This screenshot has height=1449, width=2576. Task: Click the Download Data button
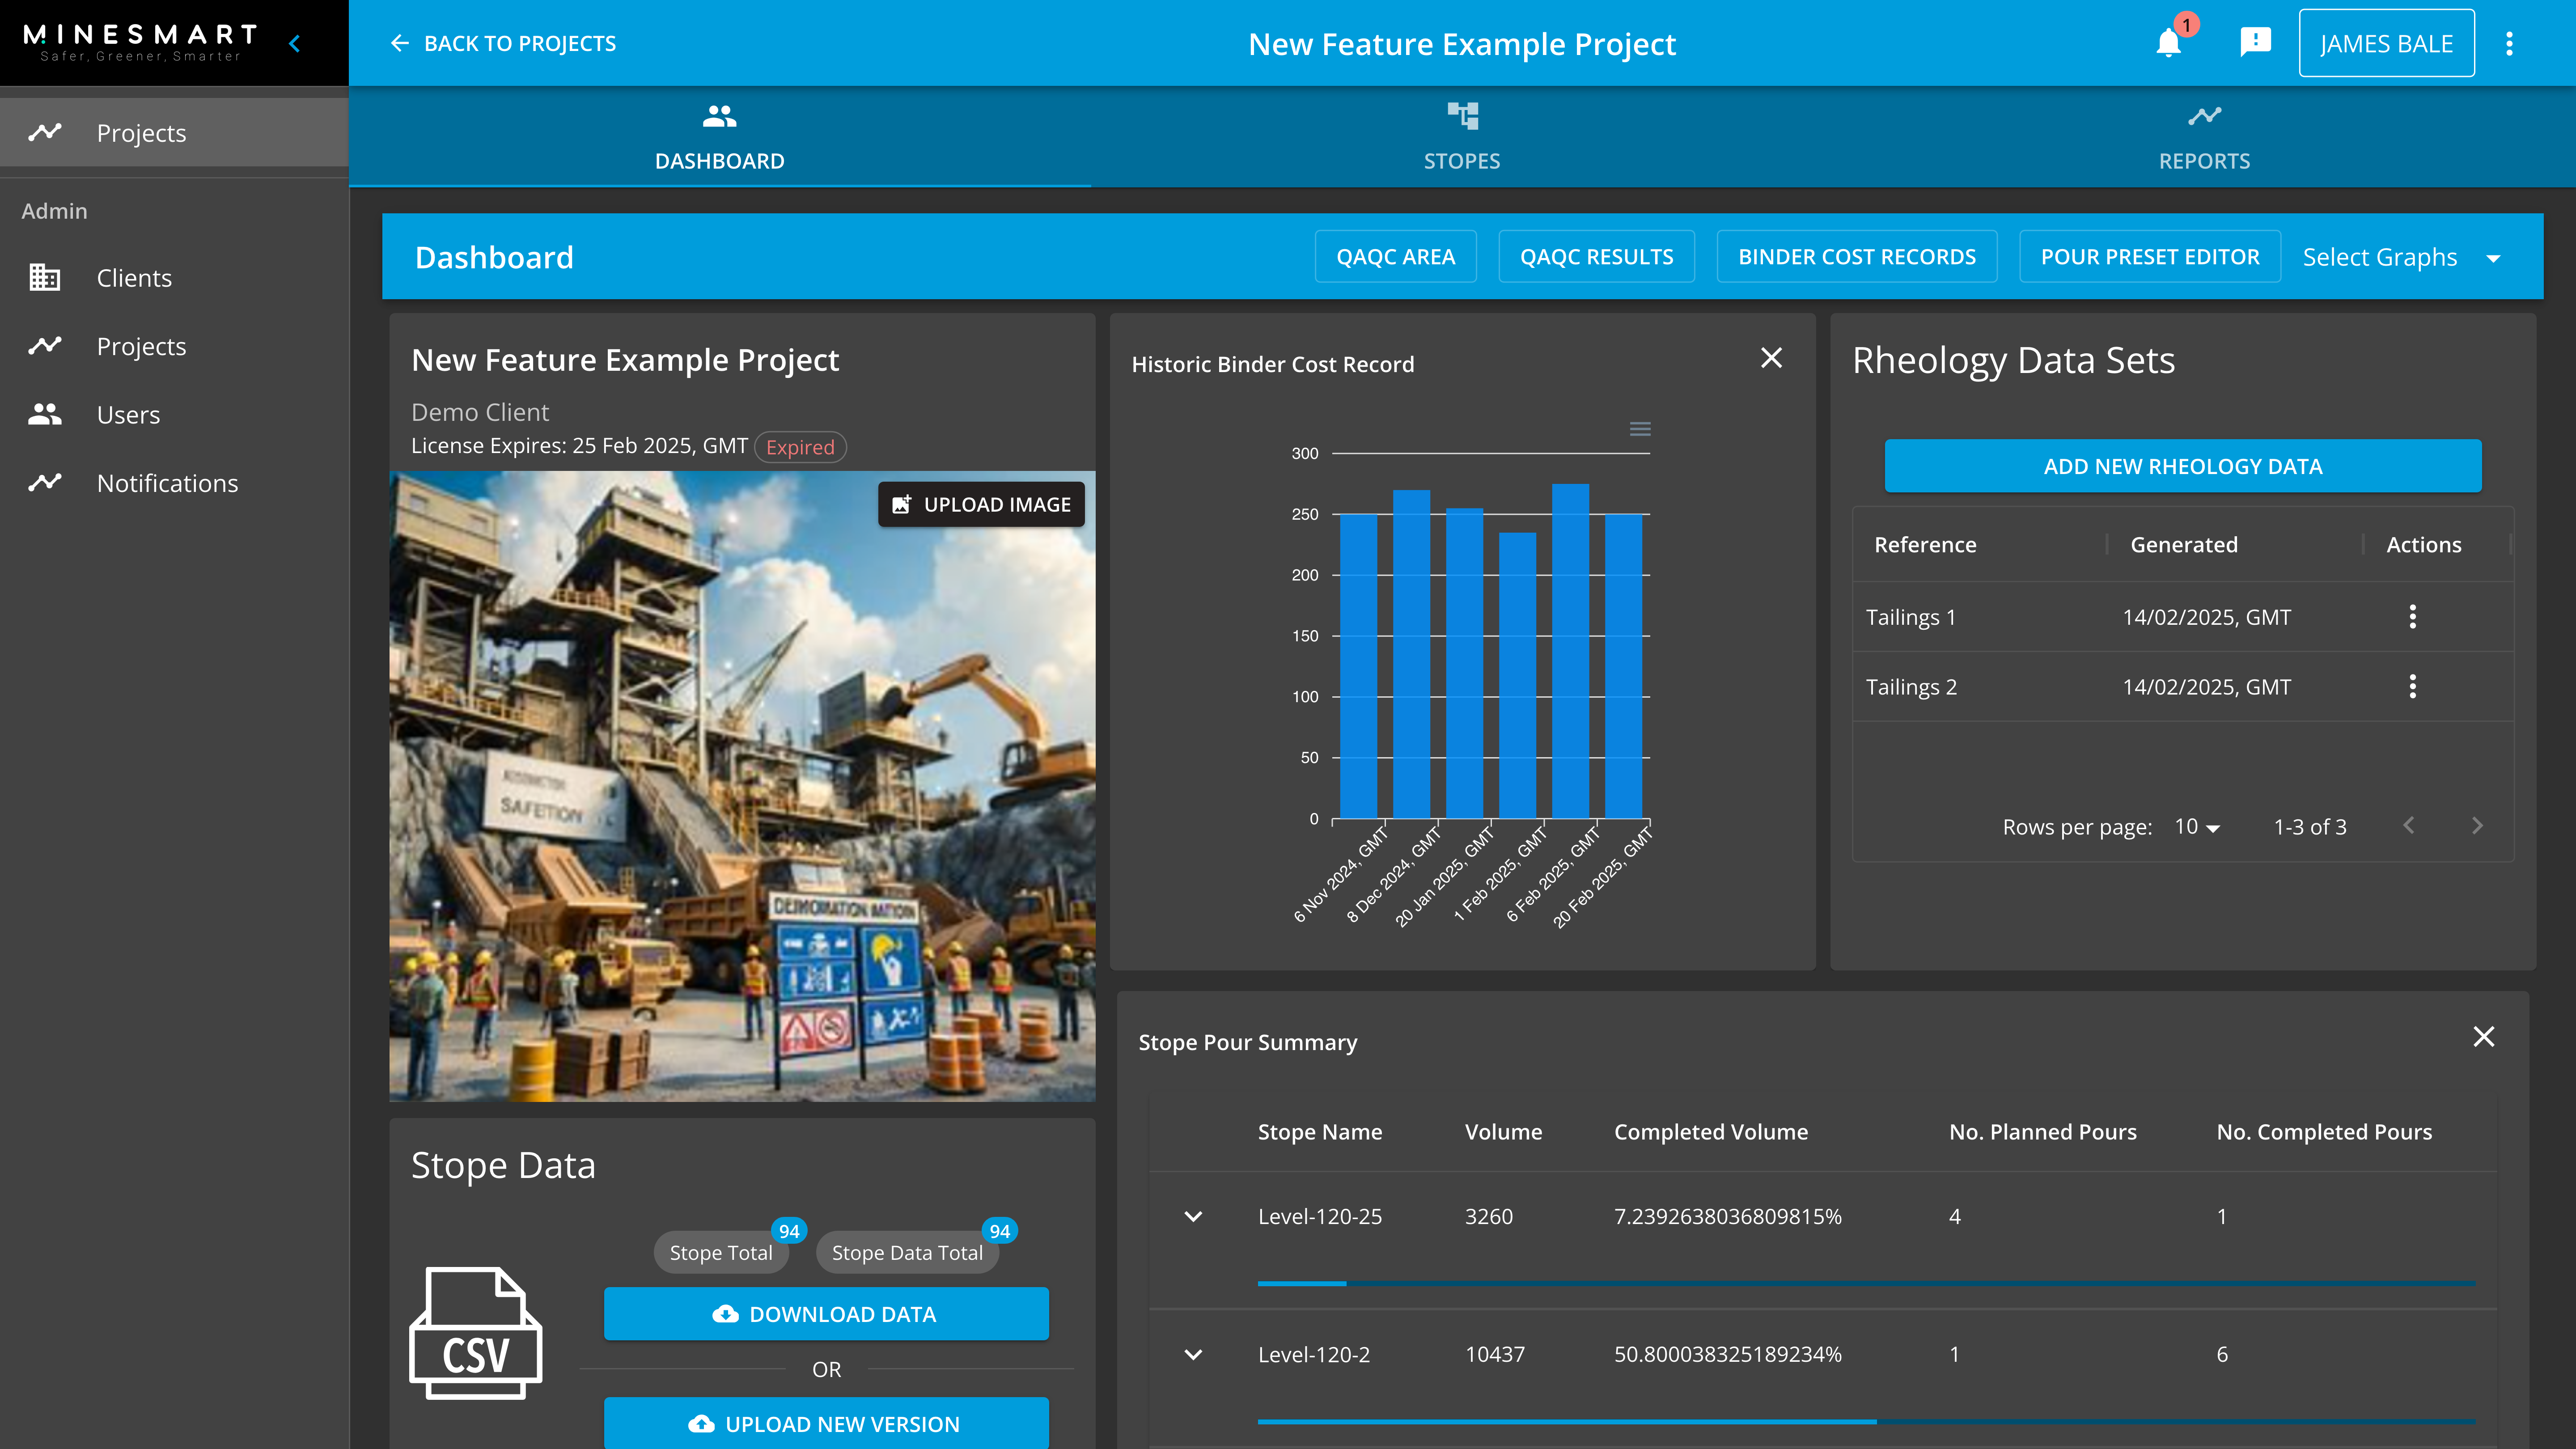pos(826,1314)
